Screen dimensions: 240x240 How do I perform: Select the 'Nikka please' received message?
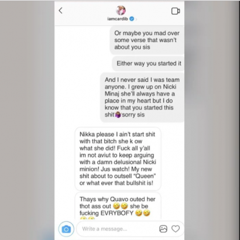click(118, 159)
